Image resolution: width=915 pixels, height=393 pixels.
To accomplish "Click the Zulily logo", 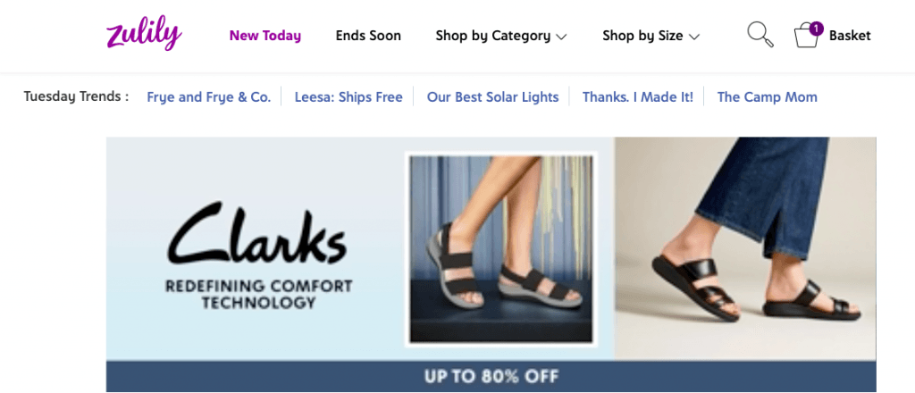I will tap(144, 33).
